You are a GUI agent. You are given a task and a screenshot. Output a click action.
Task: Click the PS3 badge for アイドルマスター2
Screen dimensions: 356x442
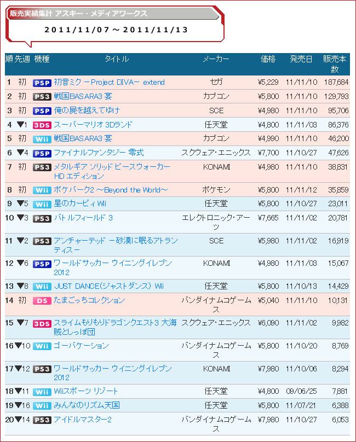[42, 420]
